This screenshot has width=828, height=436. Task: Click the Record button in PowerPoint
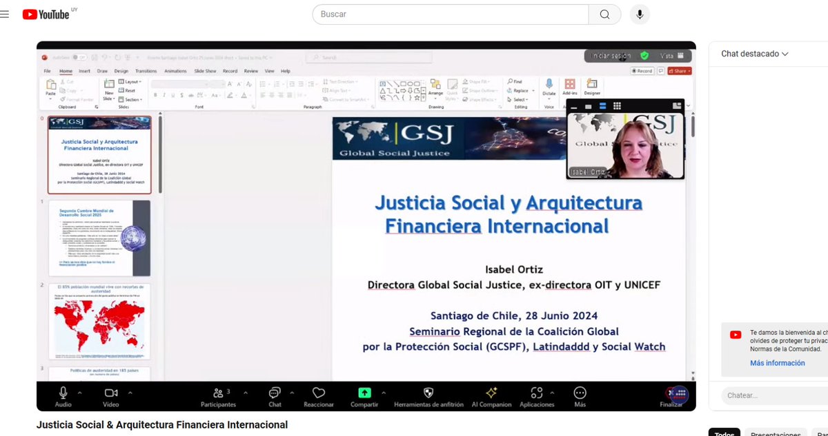[642, 71]
